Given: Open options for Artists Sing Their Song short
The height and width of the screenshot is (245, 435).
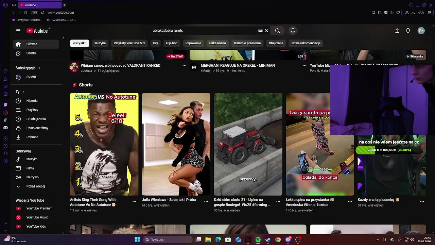Looking at the screenshot, I should click(134, 201).
